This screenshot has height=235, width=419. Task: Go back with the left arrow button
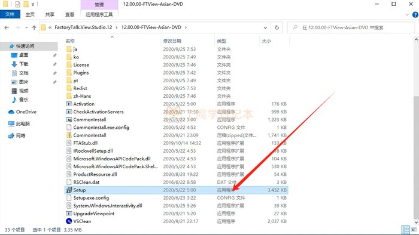(7, 27)
